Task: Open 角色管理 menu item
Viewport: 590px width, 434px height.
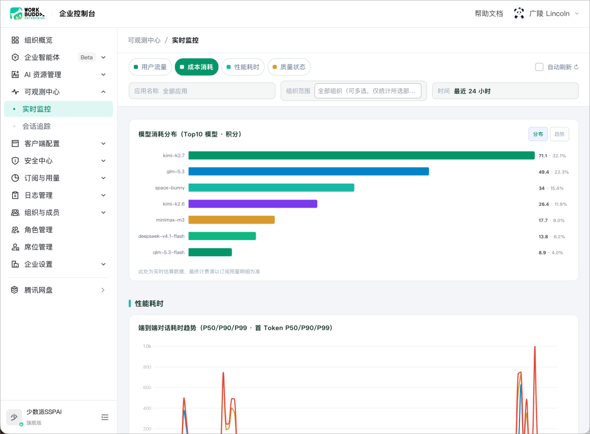Action: coord(58,230)
